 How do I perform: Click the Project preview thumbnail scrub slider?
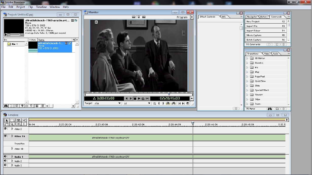pyautogui.click(x=9, y=35)
